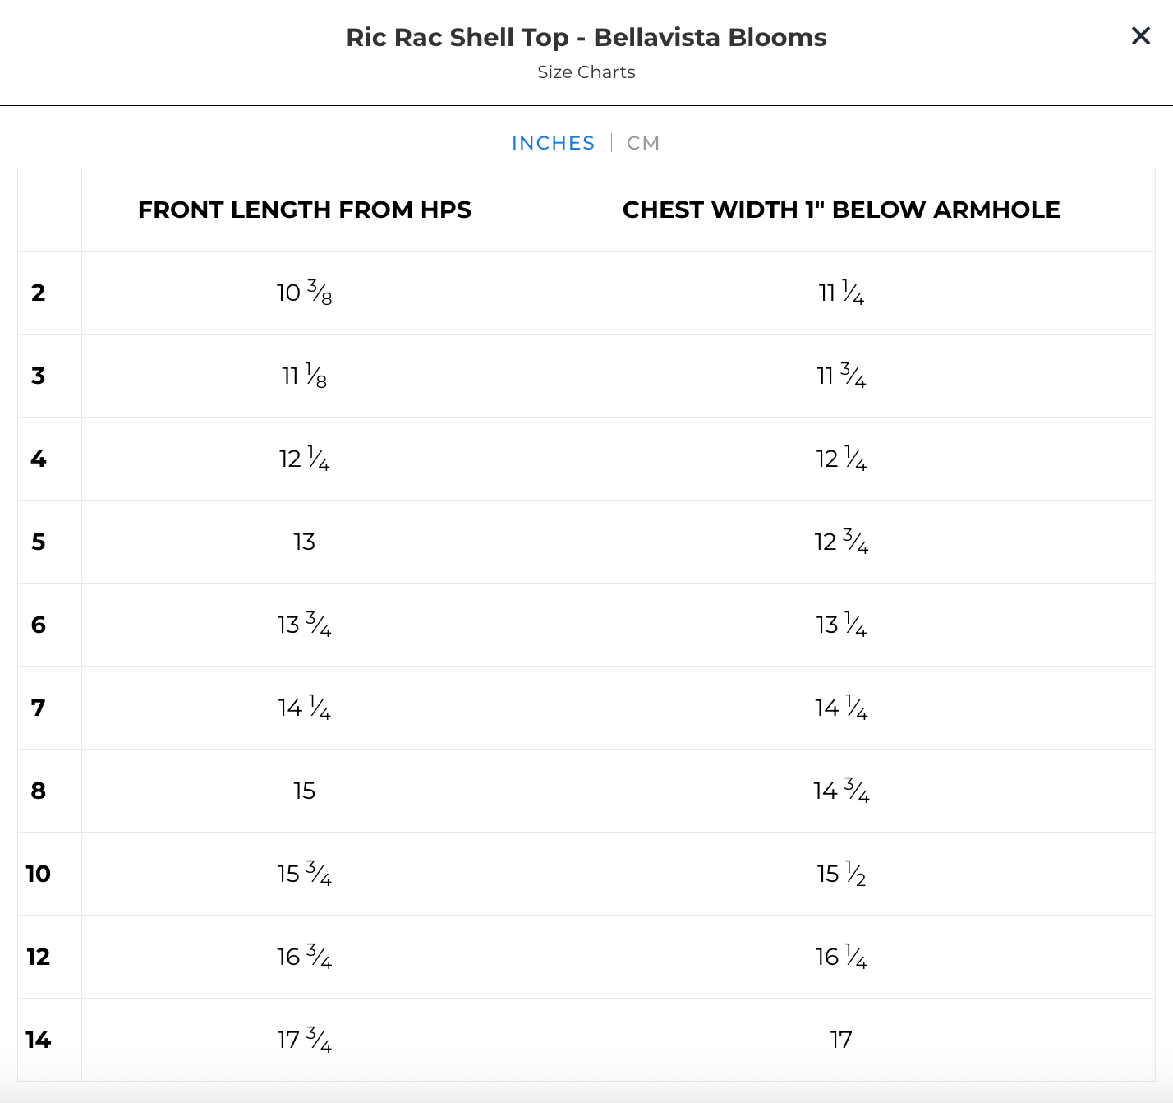
Task: Click the Size Charts subtitle
Action: (x=586, y=72)
